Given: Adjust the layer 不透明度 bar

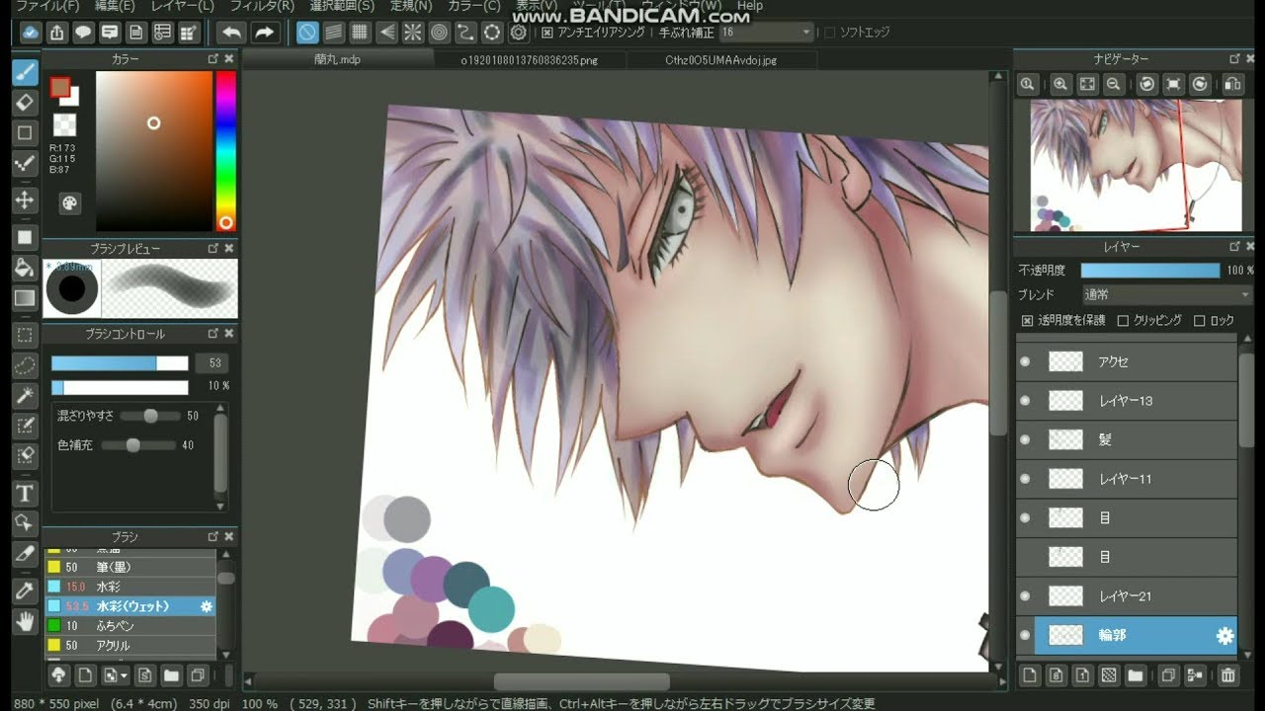Looking at the screenshot, I should (1150, 271).
